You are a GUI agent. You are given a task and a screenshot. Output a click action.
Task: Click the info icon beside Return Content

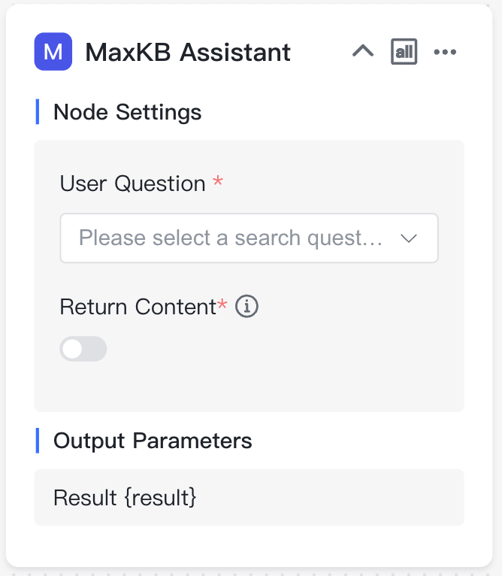pyautogui.click(x=246, y=306)
